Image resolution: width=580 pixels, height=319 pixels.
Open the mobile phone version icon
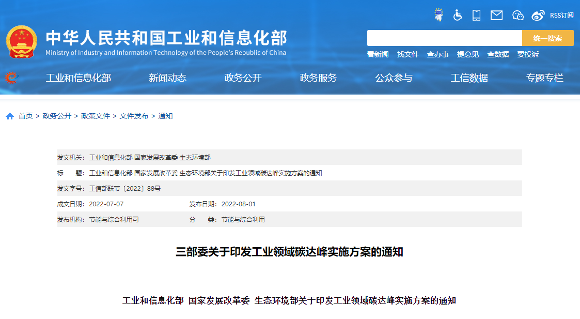pyautogui.click(x=476, y=15)
